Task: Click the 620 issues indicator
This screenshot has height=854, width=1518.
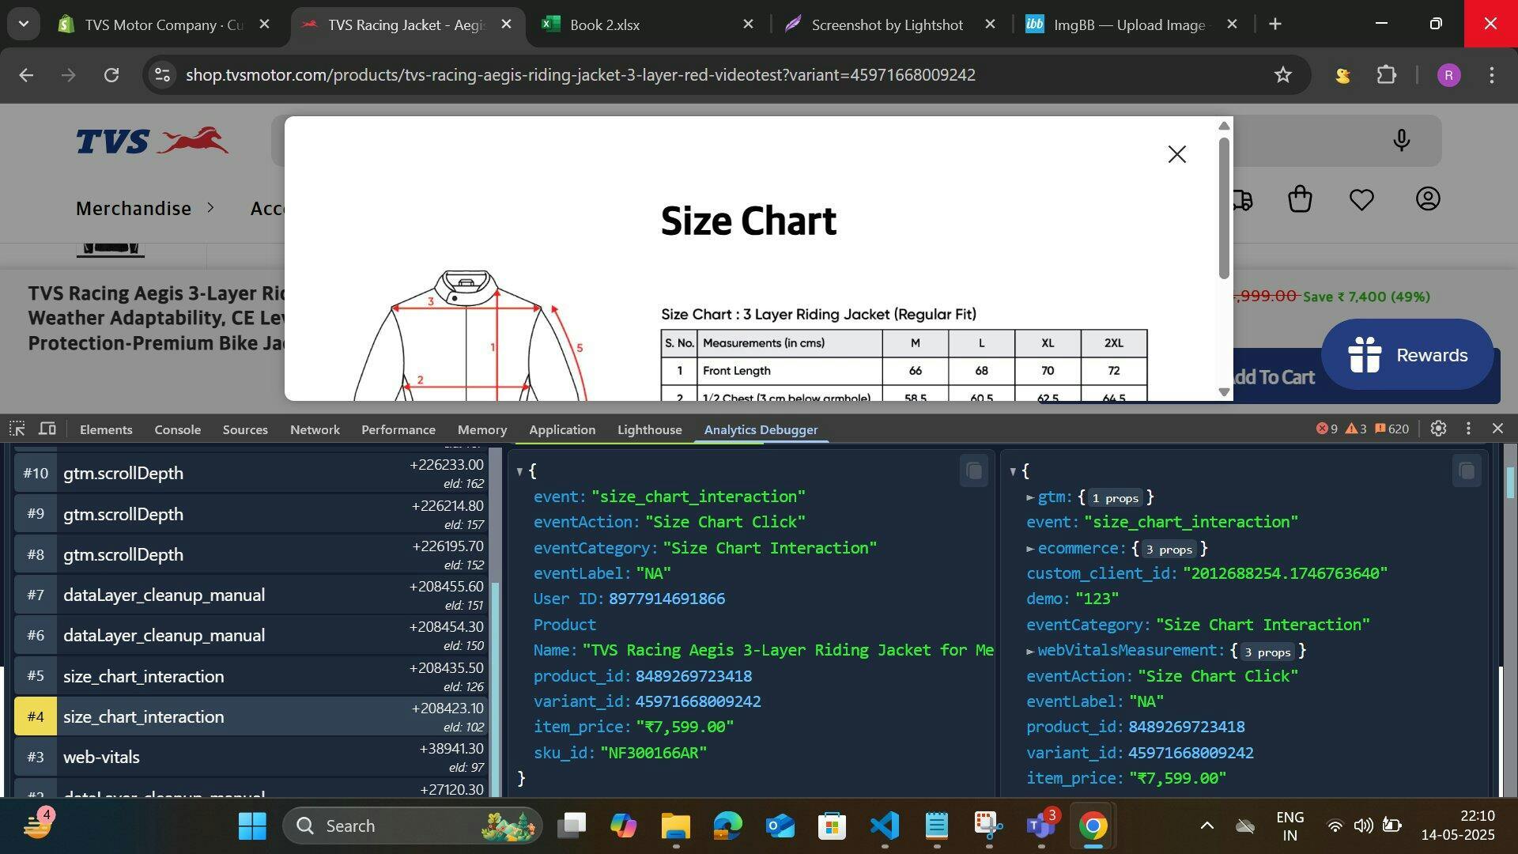Action: tap(1391, 429)
